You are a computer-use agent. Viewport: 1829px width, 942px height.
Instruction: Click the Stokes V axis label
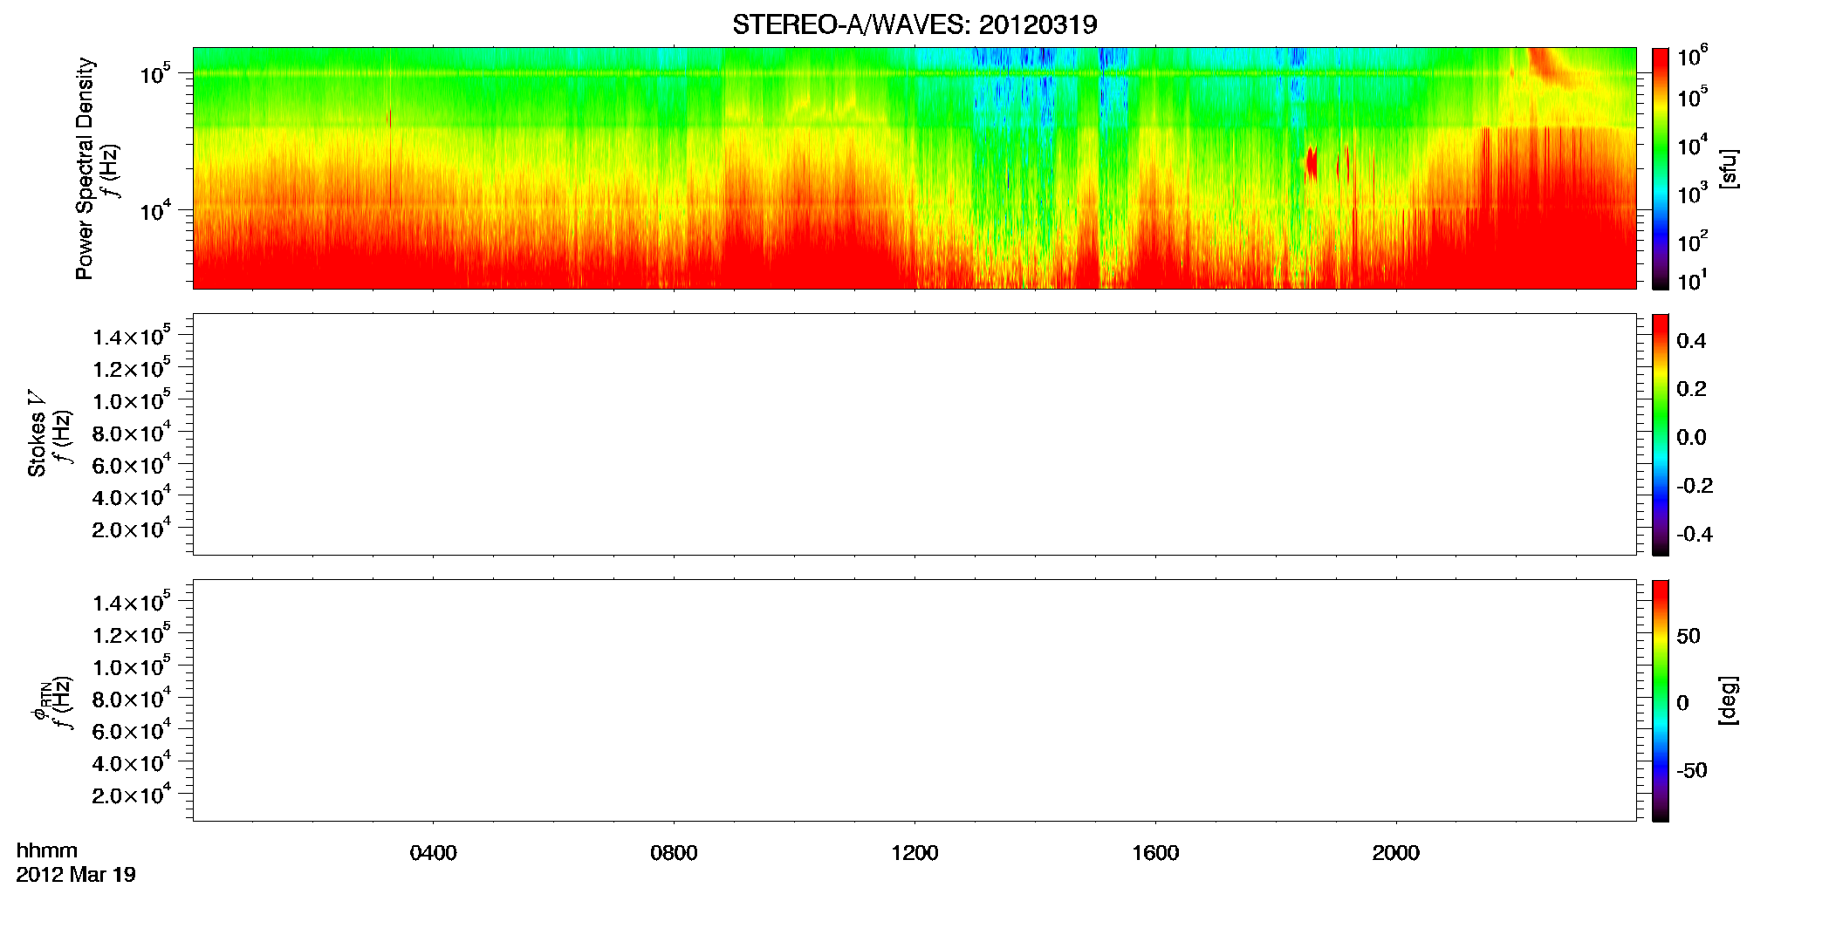click(x=37, y=433)
